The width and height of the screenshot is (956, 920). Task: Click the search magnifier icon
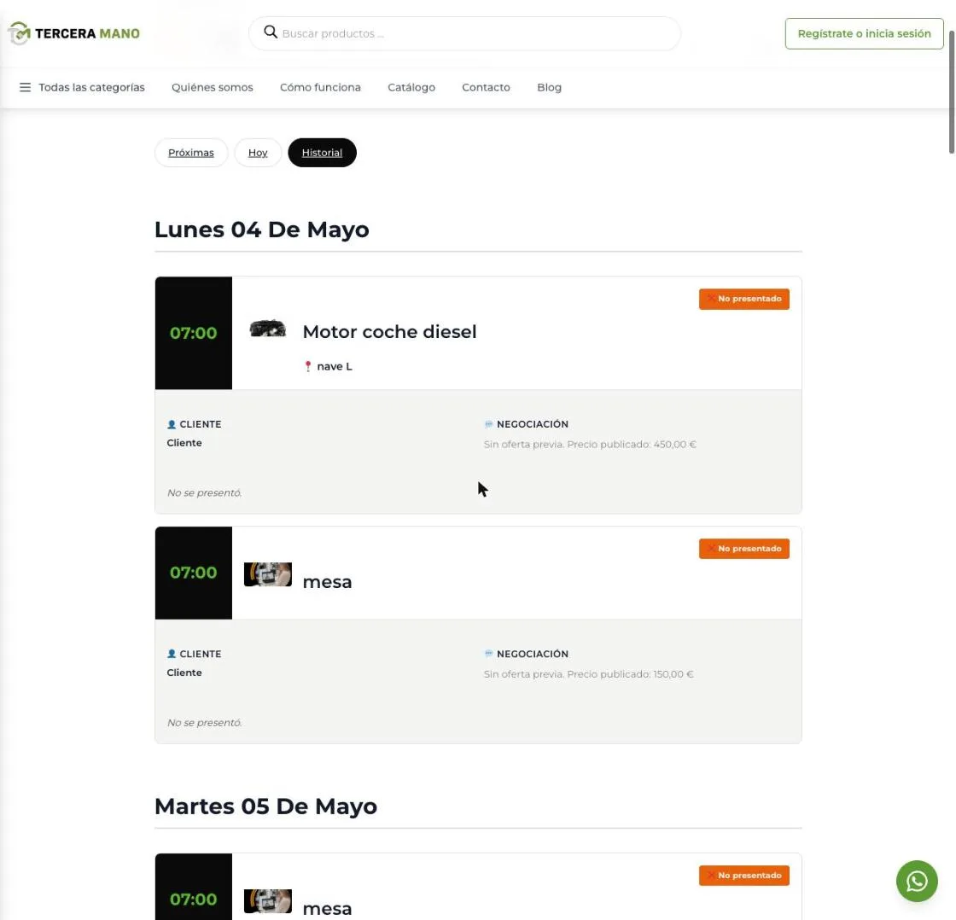coord(270,32)
